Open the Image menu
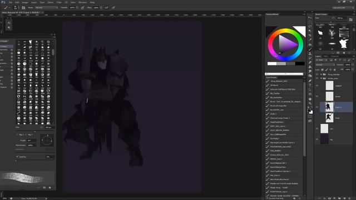356x200 pixels. (25, 2)
